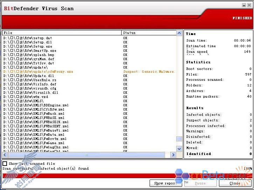
Task: Click the Status column header
Action: pos(149,33)
